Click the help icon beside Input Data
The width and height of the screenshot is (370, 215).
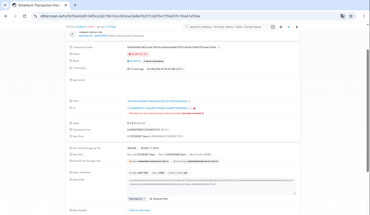pyautogui.click(x=71, y=180)
